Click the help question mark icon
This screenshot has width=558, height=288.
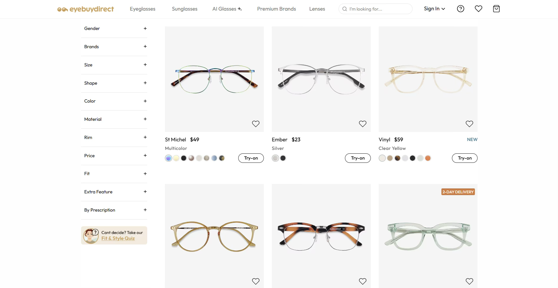point(461,9)
